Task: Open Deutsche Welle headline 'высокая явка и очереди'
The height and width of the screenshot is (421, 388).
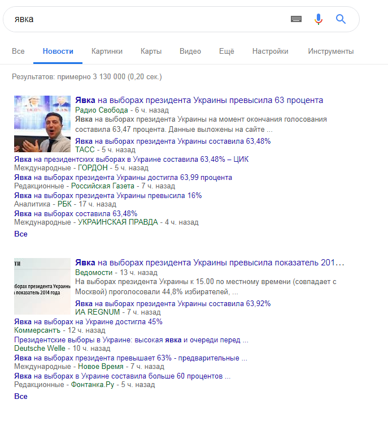Action: (131, 340)
